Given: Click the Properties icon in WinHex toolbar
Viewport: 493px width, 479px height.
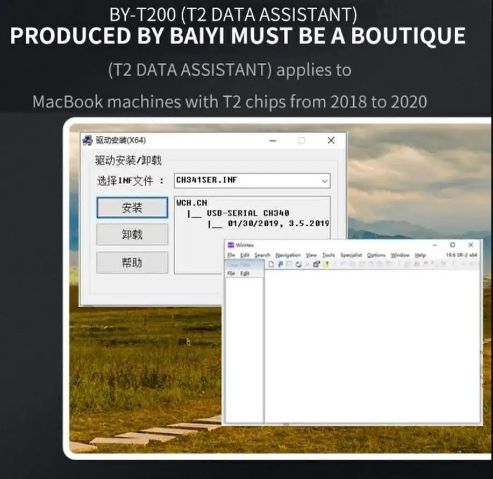Looking at the screenshot, I should point(316,265).
